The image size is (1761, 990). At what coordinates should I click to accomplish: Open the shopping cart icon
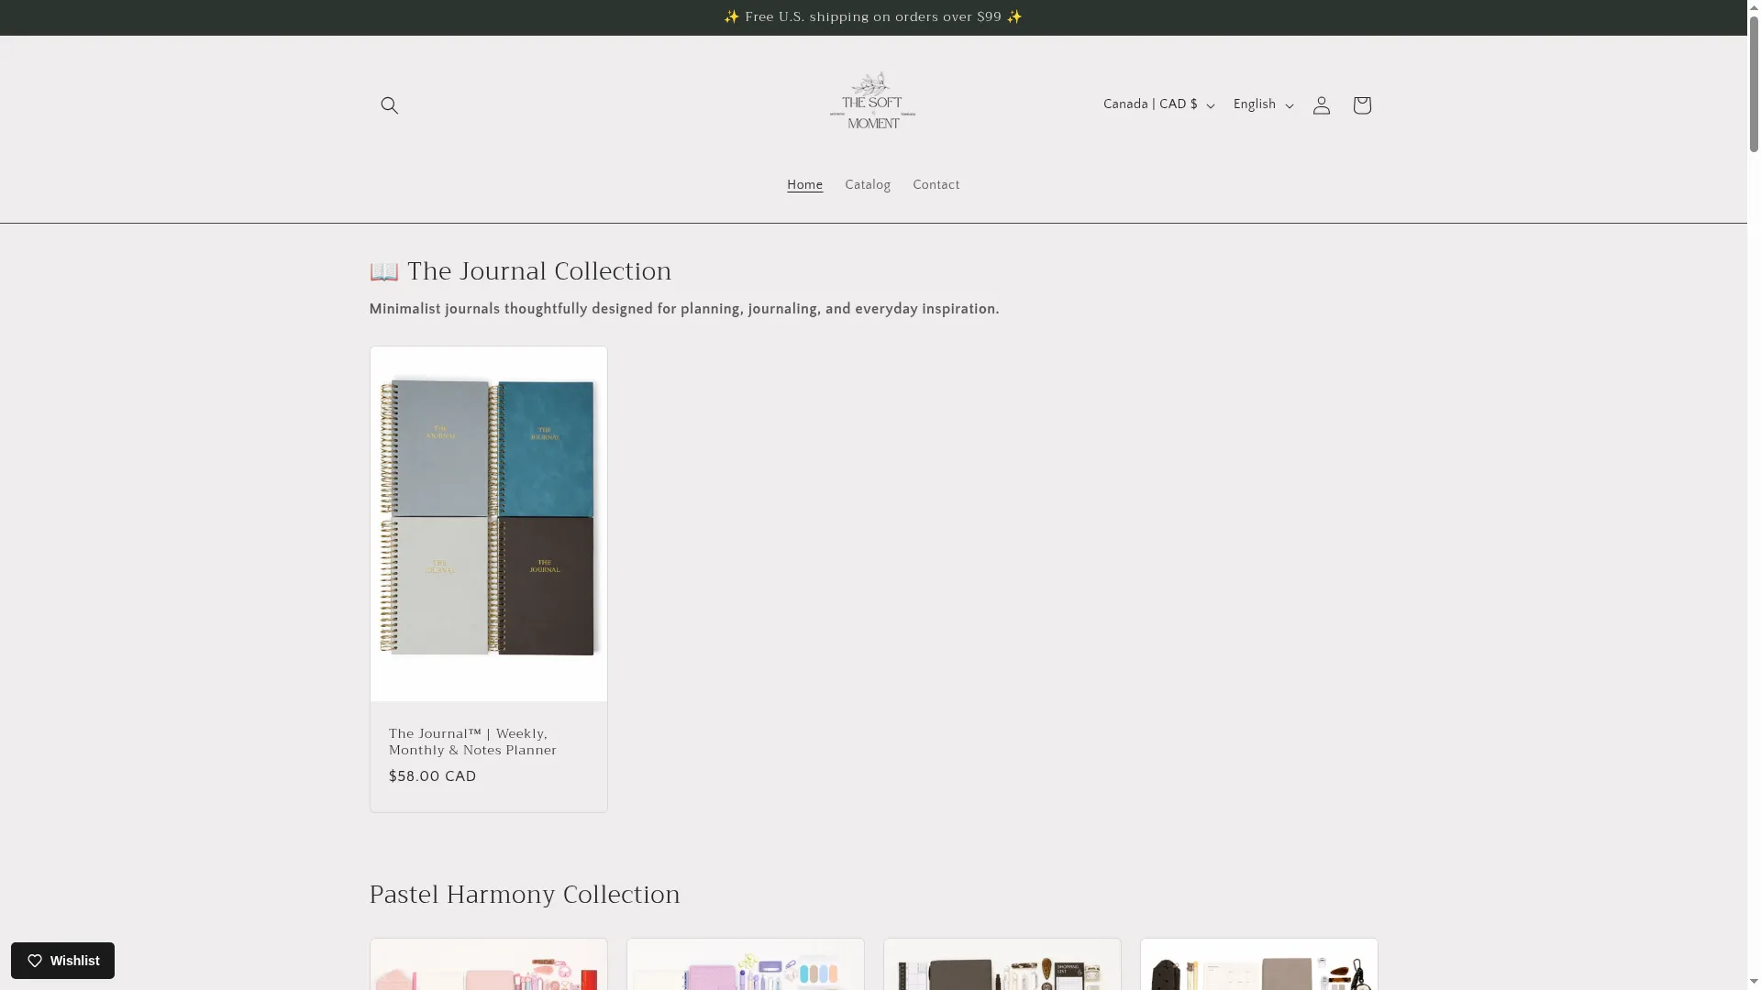tap(1361, 105)
